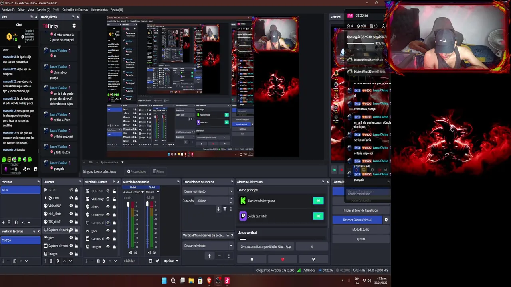This screenshot has width=511, height=287.
Task: Open Archivo menu
Action: [x=8, y=10]
